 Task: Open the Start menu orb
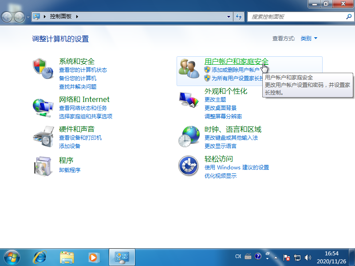point(12,257)
